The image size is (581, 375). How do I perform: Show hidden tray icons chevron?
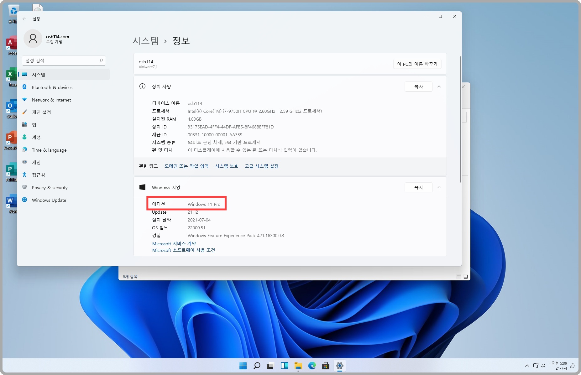point(527,366)
